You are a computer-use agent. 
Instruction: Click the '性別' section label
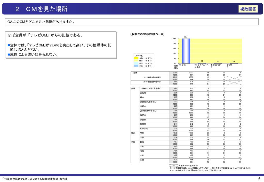133,133
